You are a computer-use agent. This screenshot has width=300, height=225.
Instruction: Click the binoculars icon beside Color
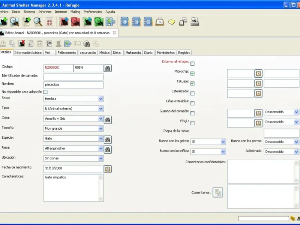coord(108,120)
